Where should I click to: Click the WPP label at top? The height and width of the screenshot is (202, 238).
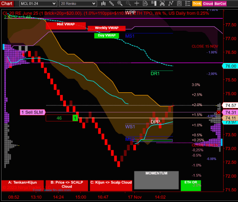pyautogui.click(x=130, y=13)
